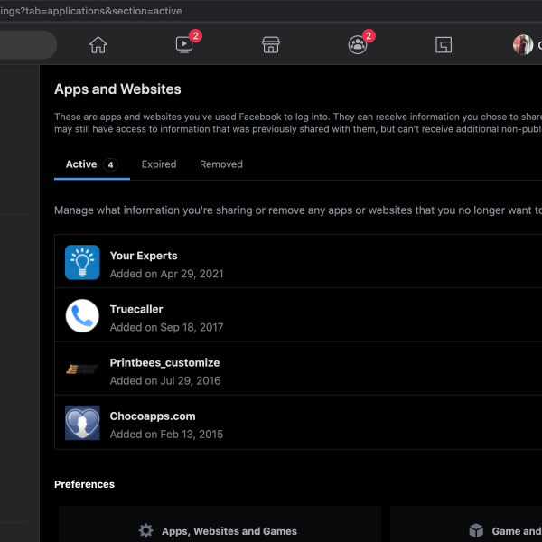Click 'Added on Sep 18, 2017' text
The height and width of the screenshot is (542, 542).
tap(166, 327)
